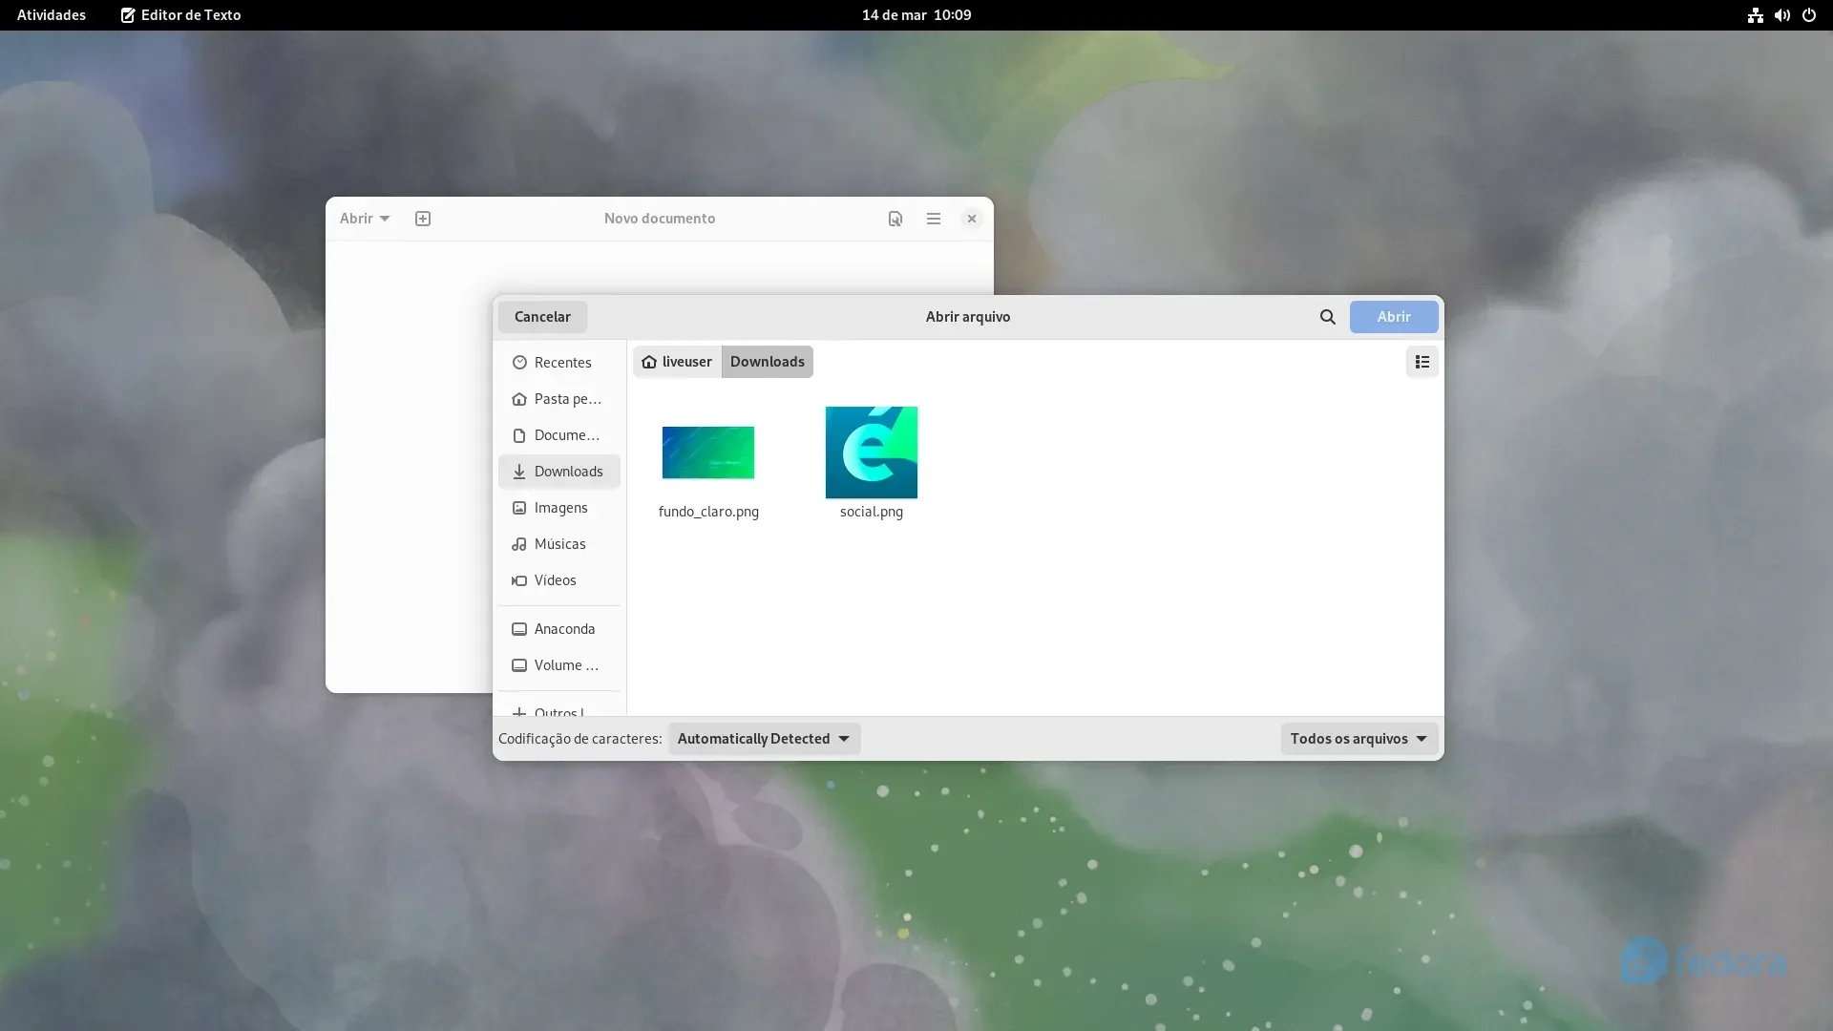This screenshot has height=1031, width=1833.
Task: Open the clock and calendar panel
Action: coord(916,15)
